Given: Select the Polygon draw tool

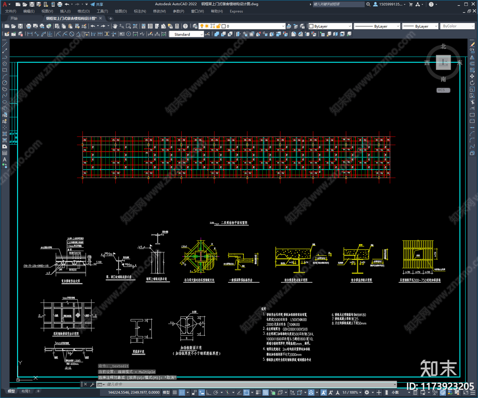Looking at the screenshot, I should (4, 64).
